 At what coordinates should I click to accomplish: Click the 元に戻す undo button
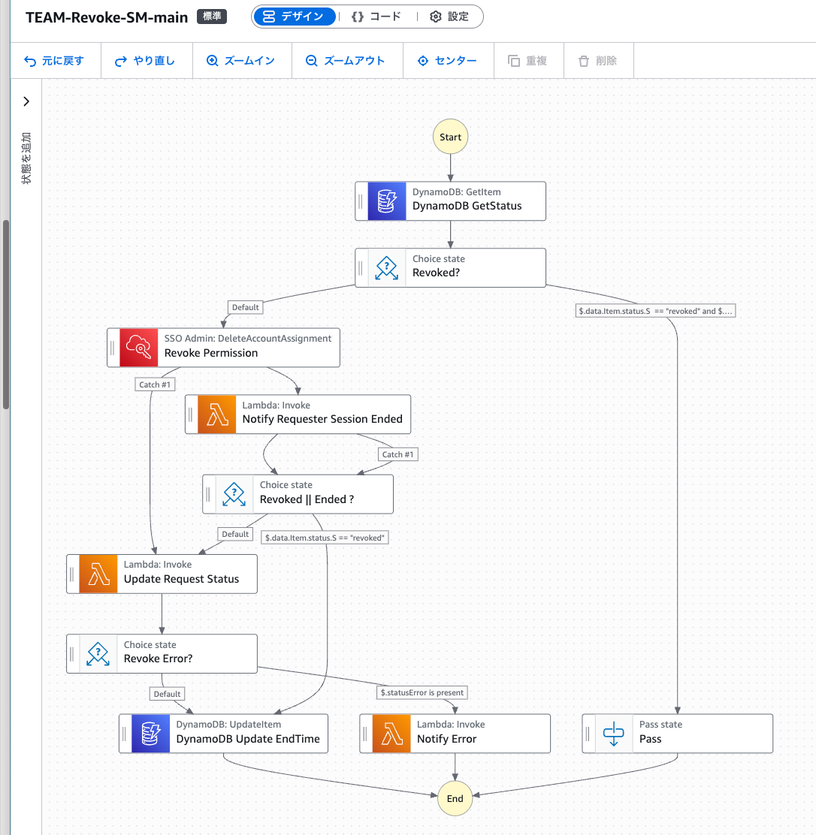coord(55,61)
